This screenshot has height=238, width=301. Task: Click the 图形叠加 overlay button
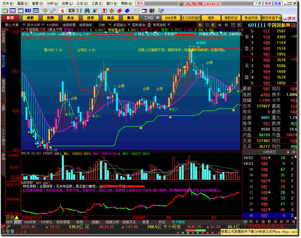click(139, 25)
